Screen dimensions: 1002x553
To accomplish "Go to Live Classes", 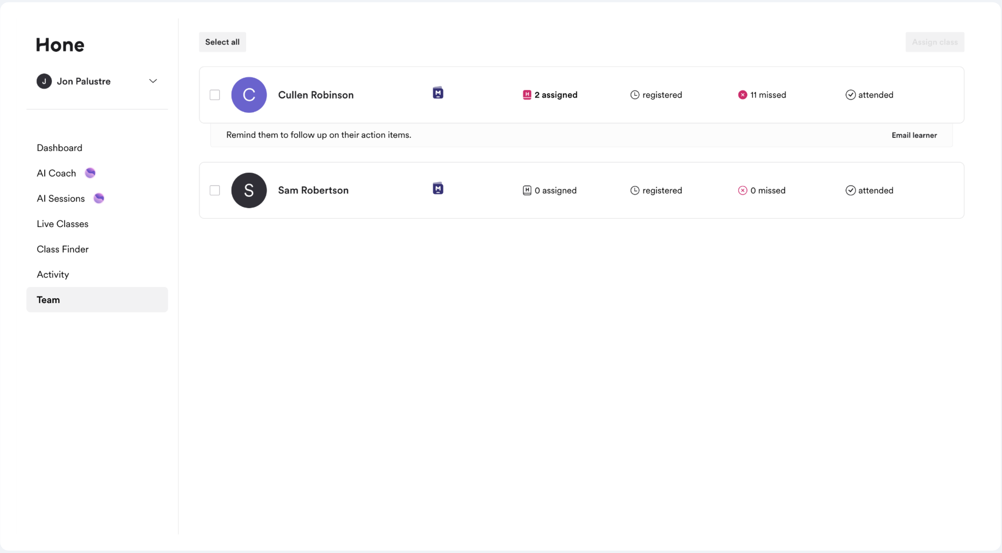I will tap(63, 224).
